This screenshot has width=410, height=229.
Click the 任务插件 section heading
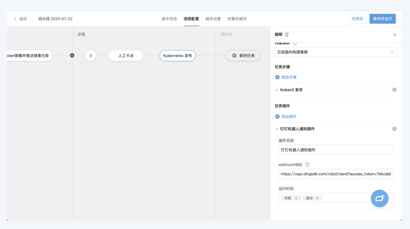coord(282,106)
